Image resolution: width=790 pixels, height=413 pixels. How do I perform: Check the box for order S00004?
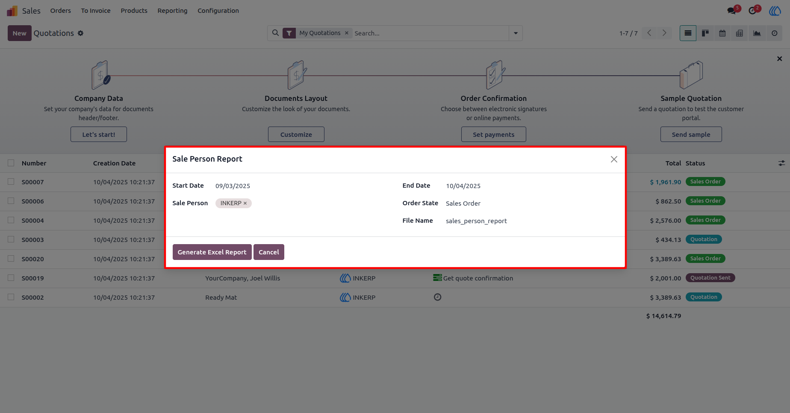(x=11, y=220)
